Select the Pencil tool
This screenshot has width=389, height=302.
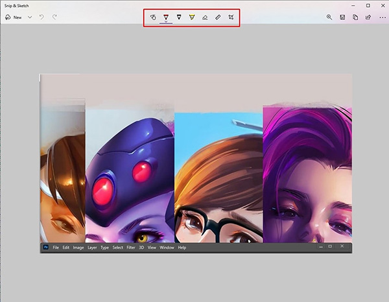coord(179,17)
